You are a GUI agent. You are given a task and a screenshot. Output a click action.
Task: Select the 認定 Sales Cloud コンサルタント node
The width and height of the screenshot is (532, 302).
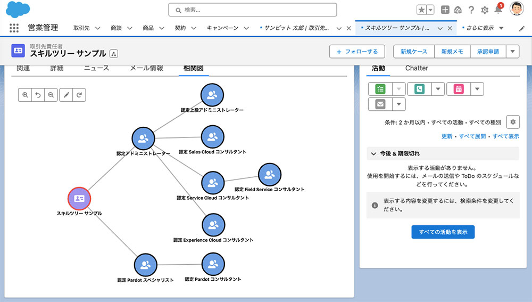tap(212, 137)
